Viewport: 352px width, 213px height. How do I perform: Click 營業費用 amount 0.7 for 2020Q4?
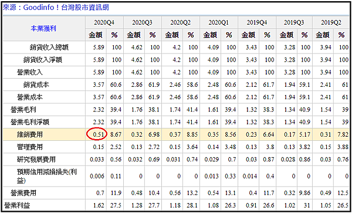(100, 193)
